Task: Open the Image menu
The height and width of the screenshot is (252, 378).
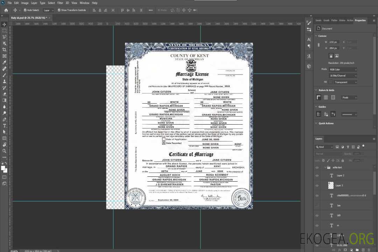Action: click(24, 3)
